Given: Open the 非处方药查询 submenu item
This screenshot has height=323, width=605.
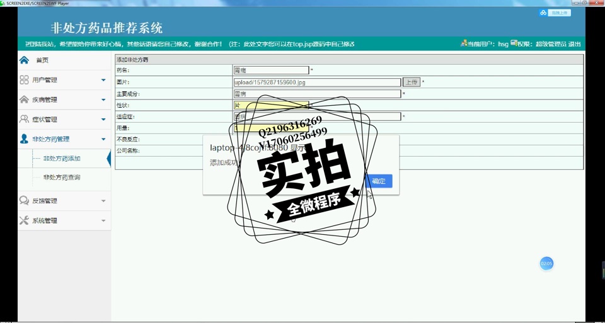Looking at the screenshot, I should point(62,178).
